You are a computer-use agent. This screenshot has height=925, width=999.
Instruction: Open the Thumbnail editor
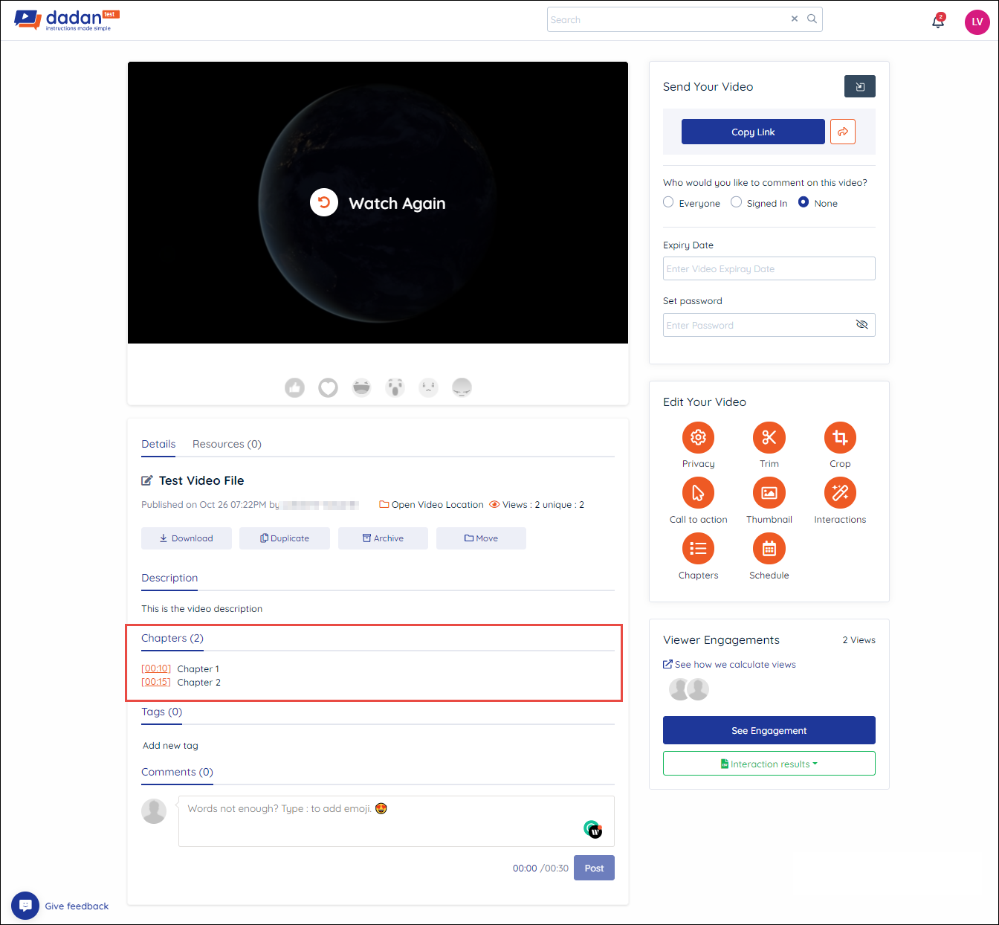[769, 493]
